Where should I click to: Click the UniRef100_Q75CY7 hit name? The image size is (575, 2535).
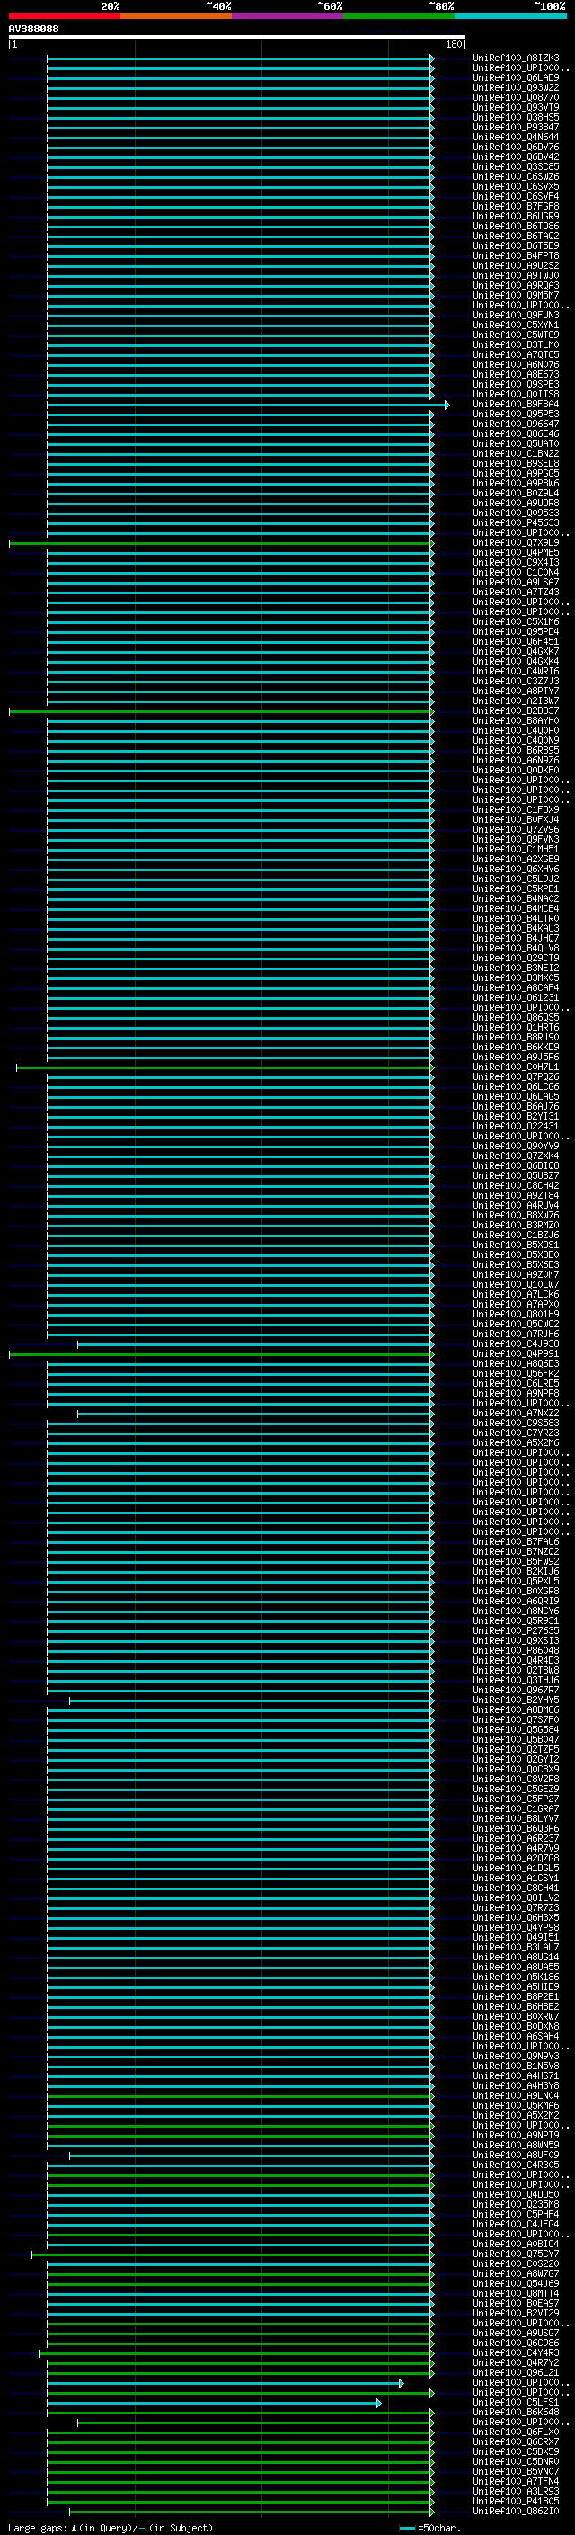(x=516, y=2254)
